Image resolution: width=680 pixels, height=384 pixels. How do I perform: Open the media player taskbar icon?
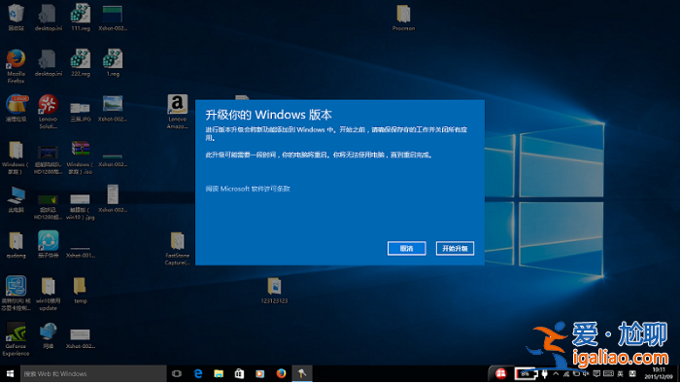(x=259, y=373)
